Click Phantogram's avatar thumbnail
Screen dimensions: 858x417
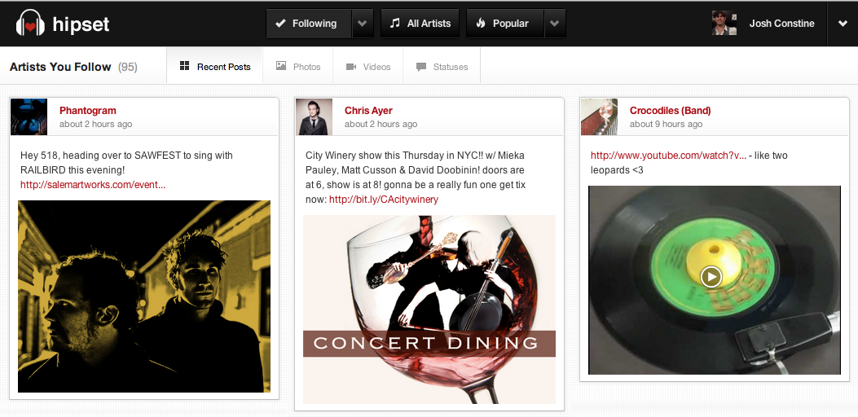click(x=29, y=116)
